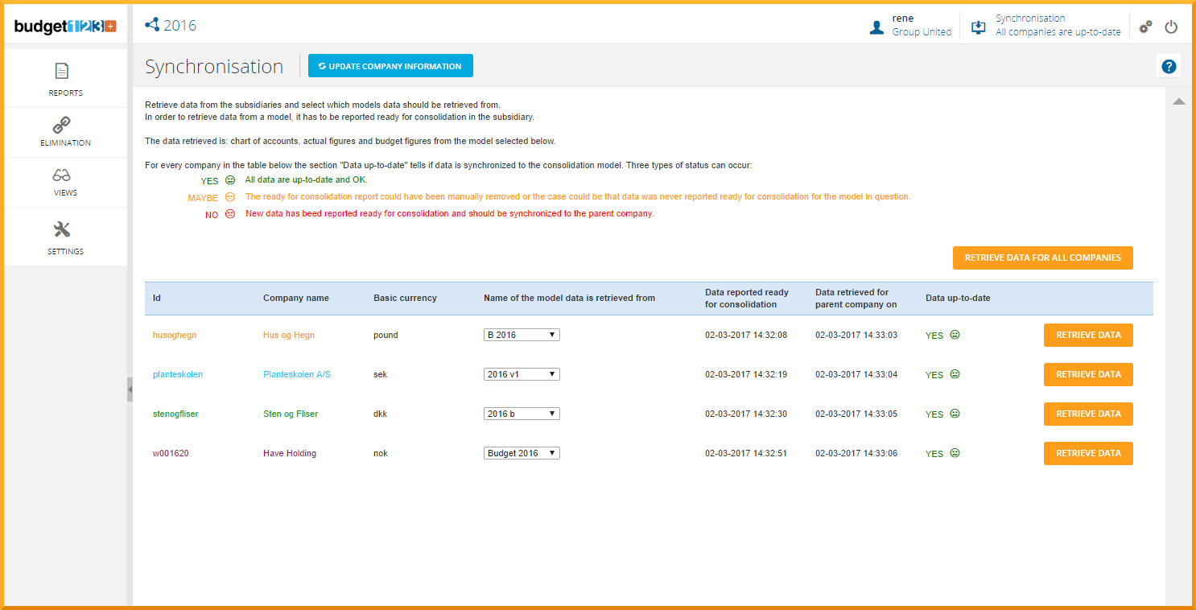This screenshot has height=610, width=1196.
Task: Open Reports from the sidebar icon
Action: coord(62,72)
